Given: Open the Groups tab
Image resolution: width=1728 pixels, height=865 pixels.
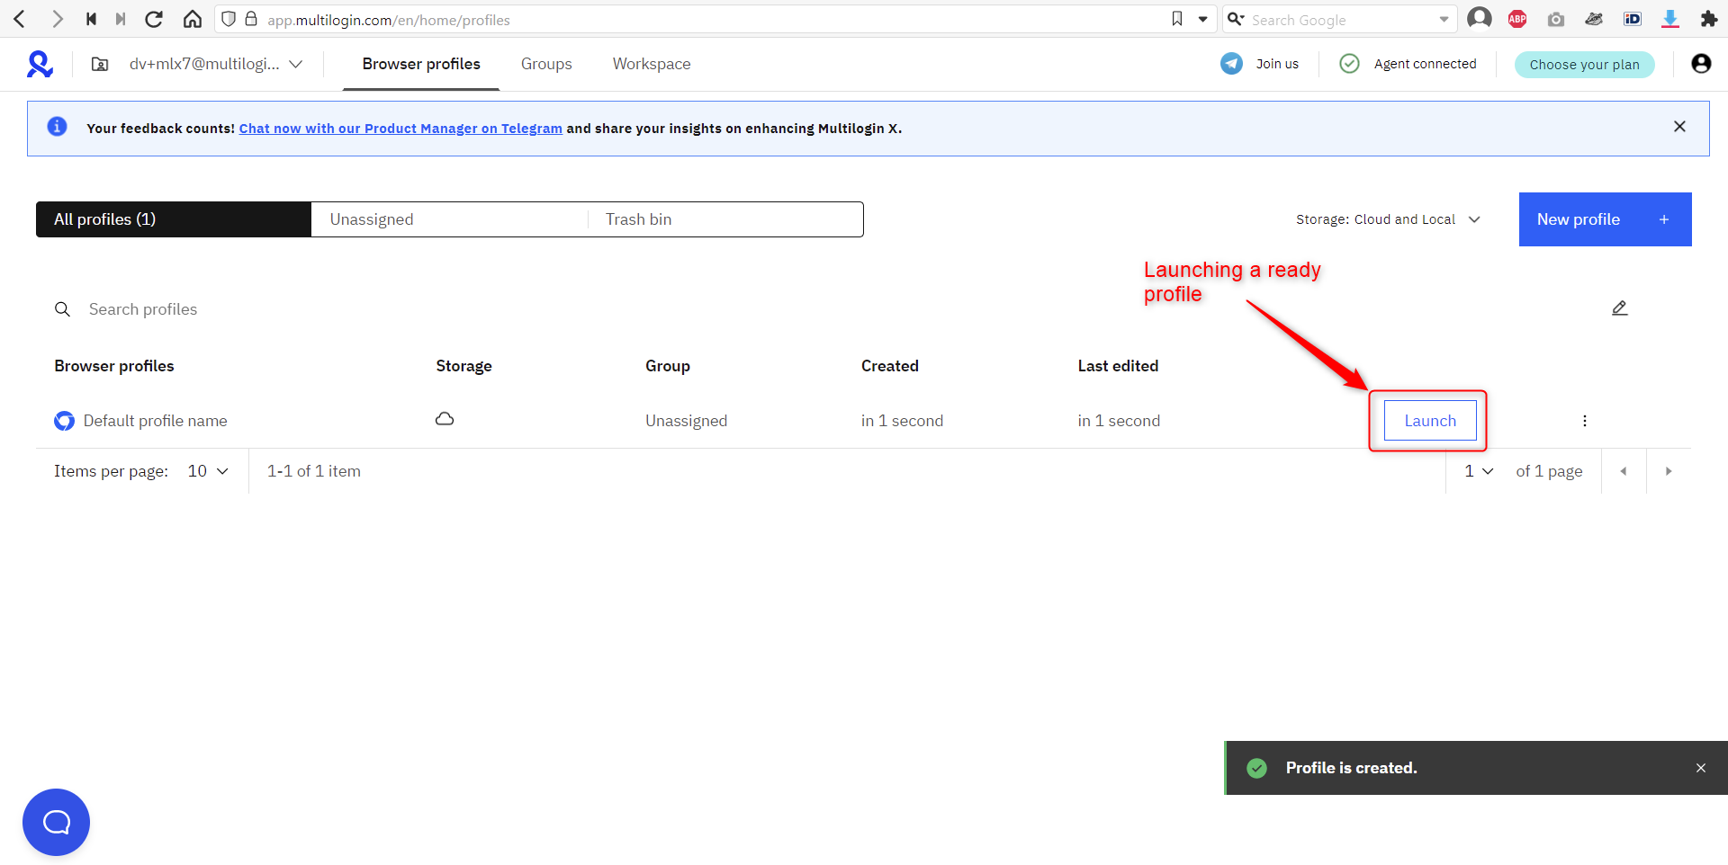Looking at the screenshot, I should coord(546,64).
